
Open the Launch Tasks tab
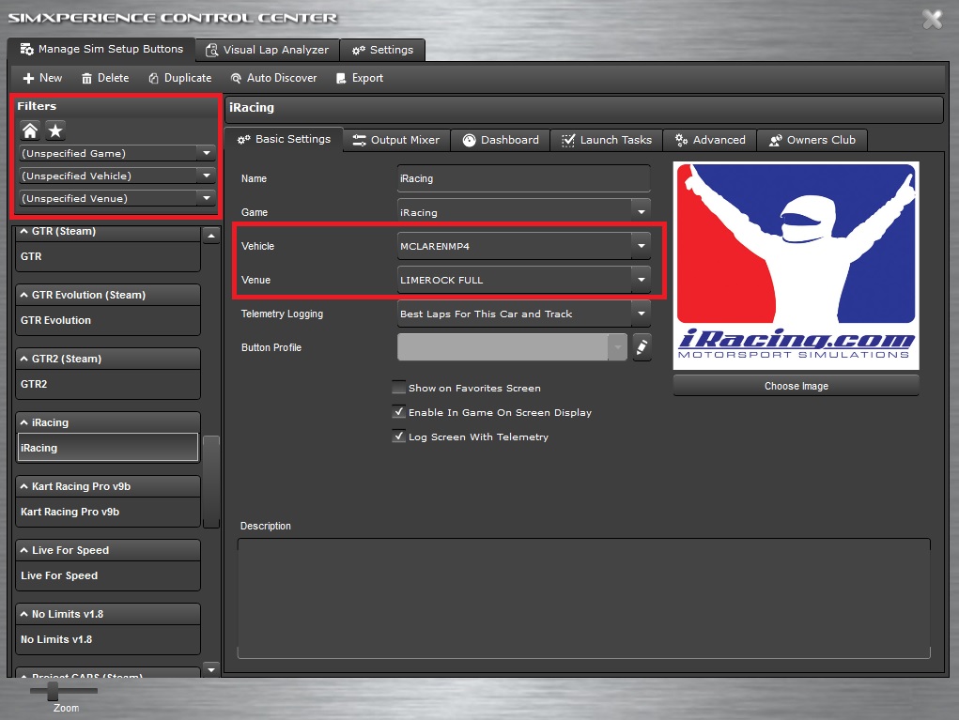pos(606,140)
